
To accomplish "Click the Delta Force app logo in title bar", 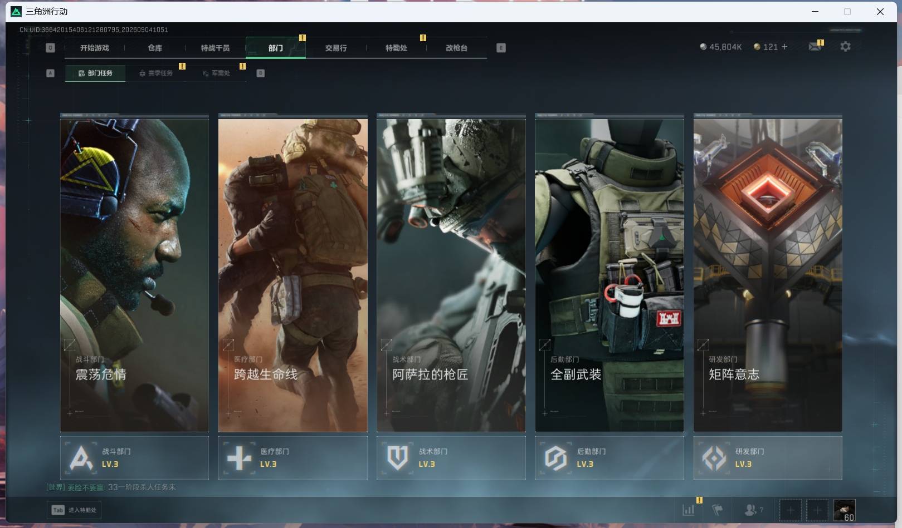I will 16,11.
